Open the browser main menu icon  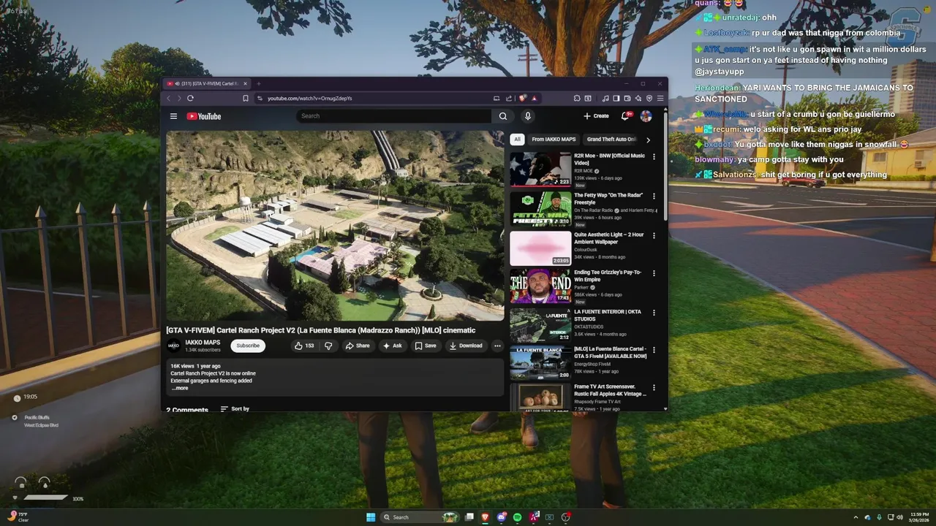tap(660, 98)
